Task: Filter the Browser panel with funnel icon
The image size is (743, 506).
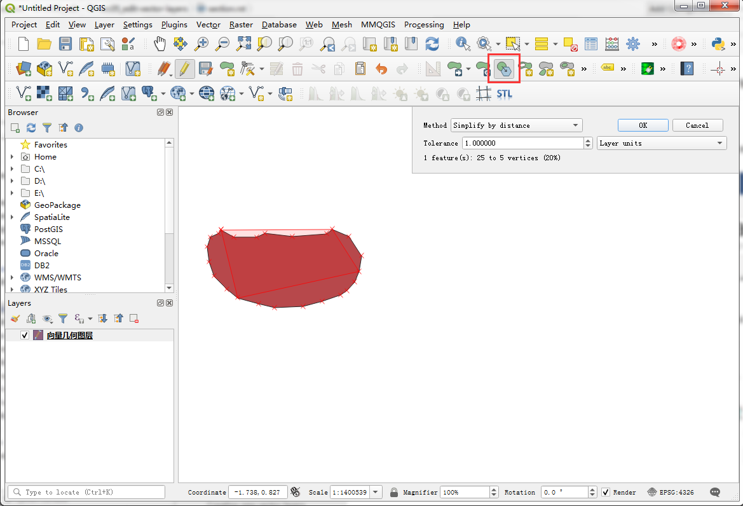Action: [x=47, y=128]
